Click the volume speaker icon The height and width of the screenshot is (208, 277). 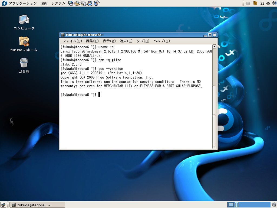pos(274,3)
